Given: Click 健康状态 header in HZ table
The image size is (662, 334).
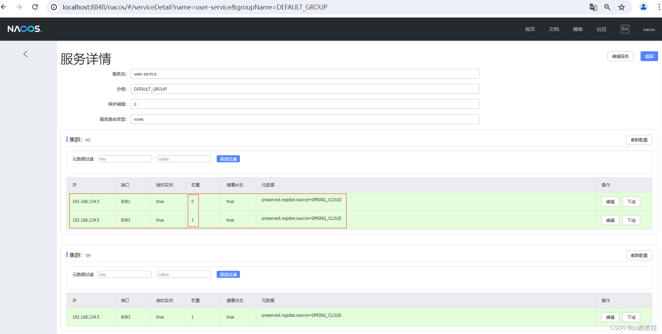Looking at the screenshot, I should (x=235, y=185).
